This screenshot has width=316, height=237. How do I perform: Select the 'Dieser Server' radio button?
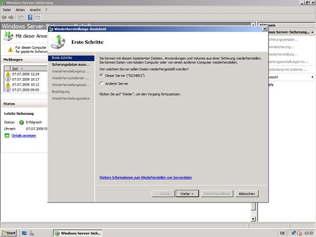[x=102, y=75]
